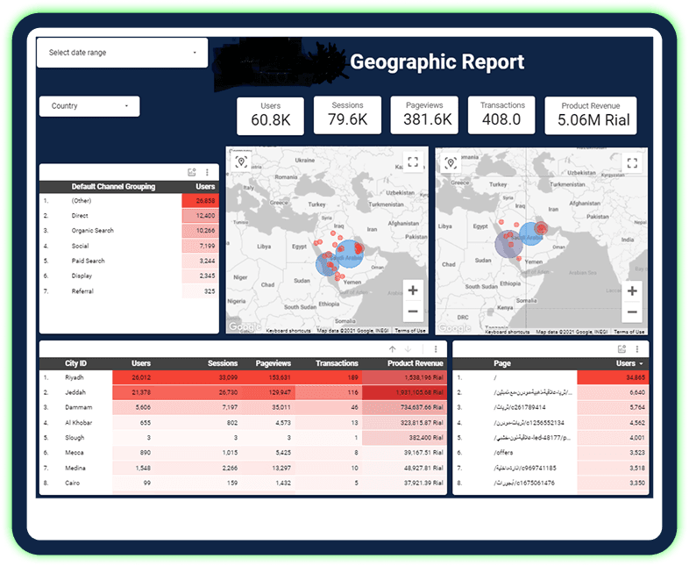
Task: Sort City table by Product Revenue header
Action: [416, 363]
